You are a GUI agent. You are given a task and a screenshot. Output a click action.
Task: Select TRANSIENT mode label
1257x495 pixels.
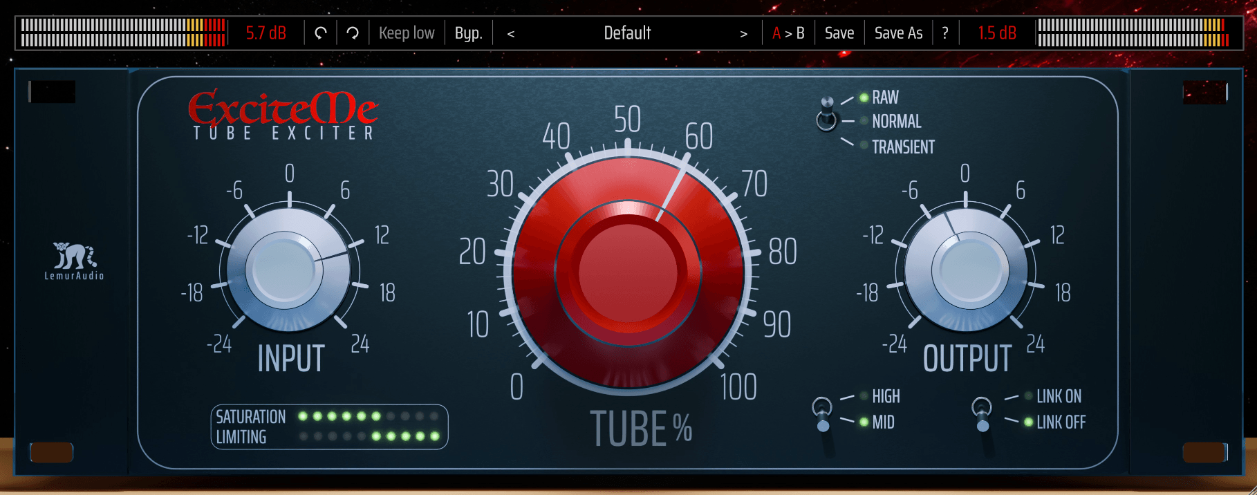click(903, 147)
